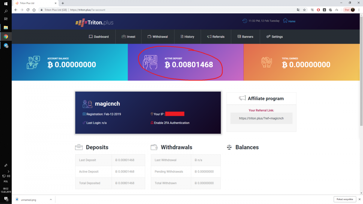Click Enable 2FA Authentication link

click(171, 123)
